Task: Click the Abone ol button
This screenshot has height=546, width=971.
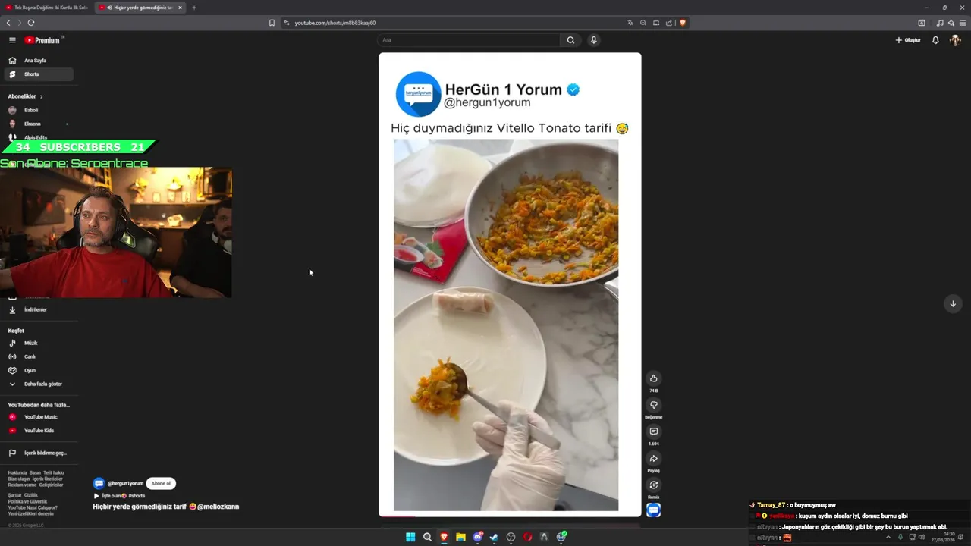Action: 161,483
